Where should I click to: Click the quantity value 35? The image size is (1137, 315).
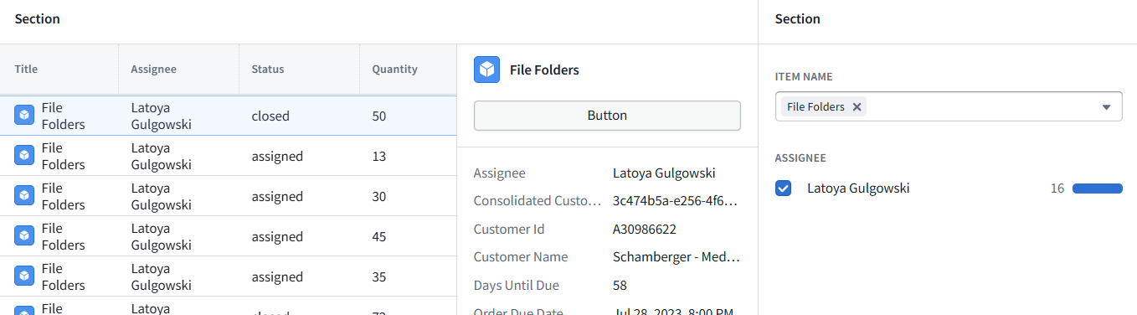tap(379, 276)
